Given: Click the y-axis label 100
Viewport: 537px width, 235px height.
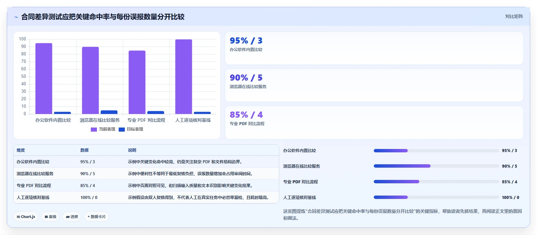Looking at the screenshot, I should pos(22,39).
